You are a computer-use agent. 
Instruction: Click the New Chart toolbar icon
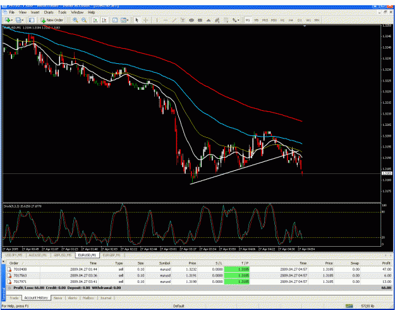pyautogui.click(x=8, y=20)
